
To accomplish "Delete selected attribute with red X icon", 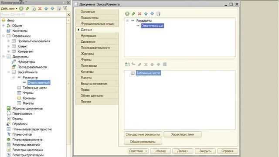I will coord(139,14).
